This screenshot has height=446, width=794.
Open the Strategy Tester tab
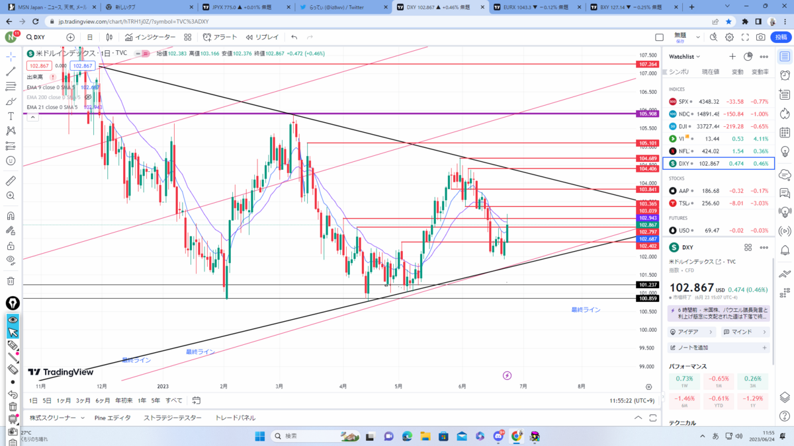point(172,418)
